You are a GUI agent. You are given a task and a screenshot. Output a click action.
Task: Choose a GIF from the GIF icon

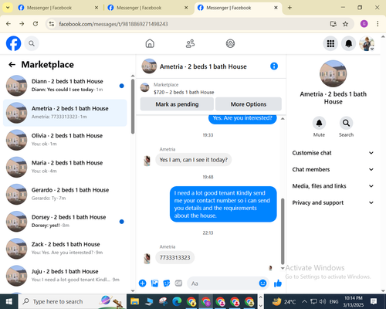coord(178,284)
